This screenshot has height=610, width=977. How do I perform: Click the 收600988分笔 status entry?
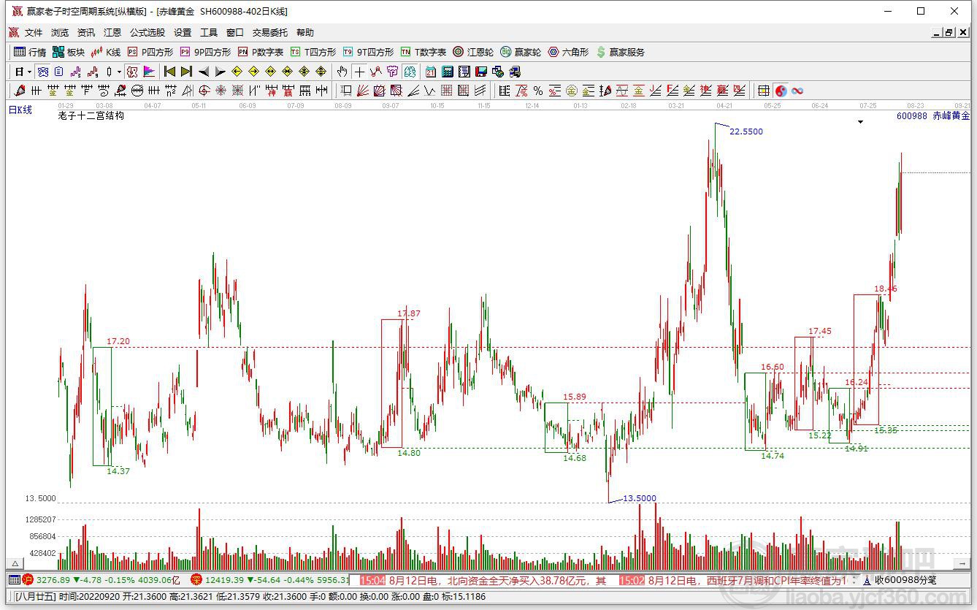point(904,580)
